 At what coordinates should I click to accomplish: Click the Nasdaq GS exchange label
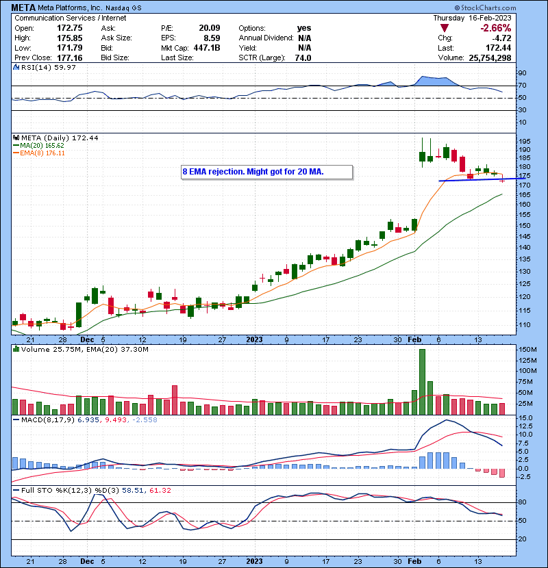(x=124, y=8)
